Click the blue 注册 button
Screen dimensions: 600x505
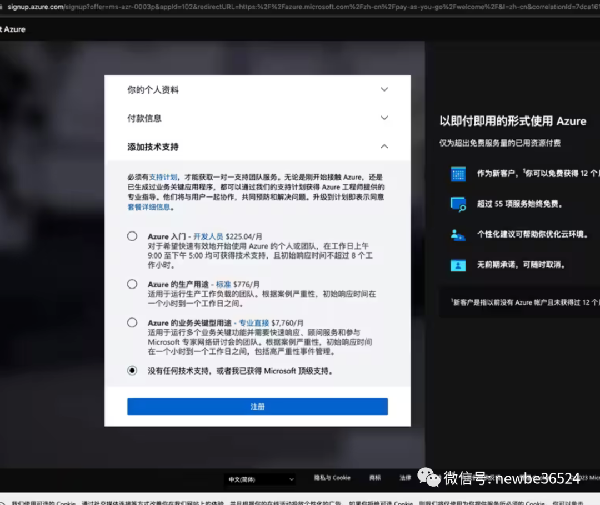[x=258, y=406]
